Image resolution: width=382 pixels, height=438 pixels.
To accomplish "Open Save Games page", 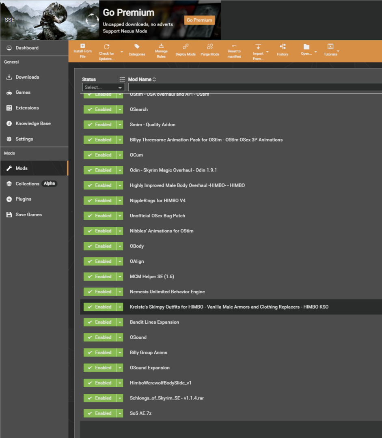I will click(34, 215).
